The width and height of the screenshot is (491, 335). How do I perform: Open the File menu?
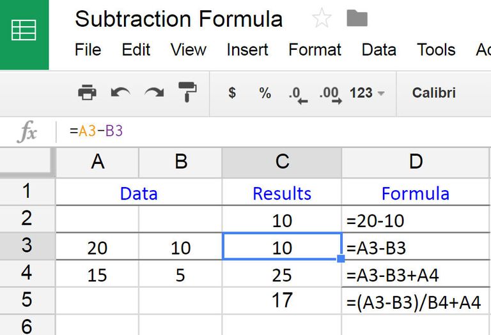[88, 50]
